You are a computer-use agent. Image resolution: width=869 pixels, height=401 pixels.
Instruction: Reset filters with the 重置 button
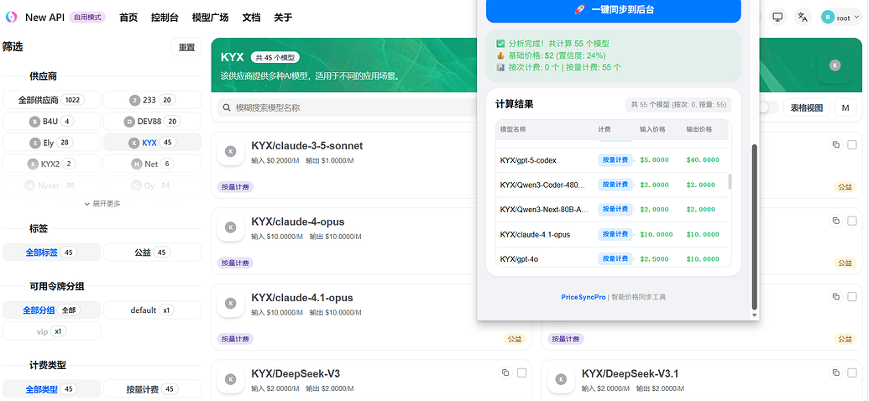point(186,47)
